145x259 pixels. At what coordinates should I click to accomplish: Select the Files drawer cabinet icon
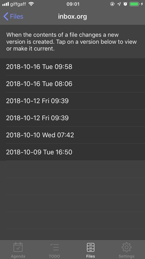click(91, 247)
